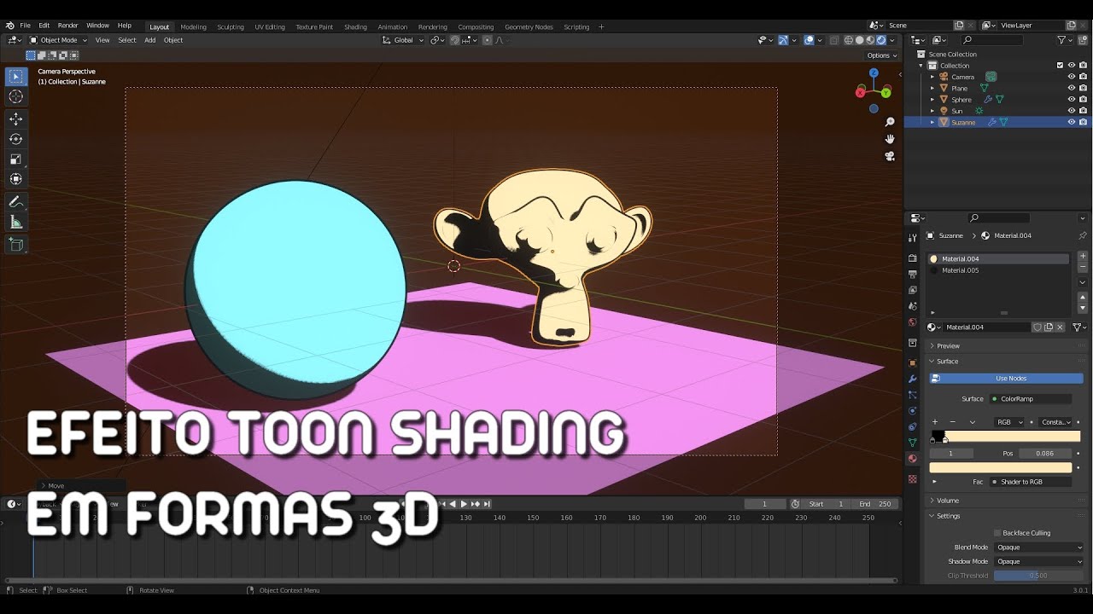
Task: Open the Blend Mode Opaque dropdown
Action: [x=1039, y=547]
